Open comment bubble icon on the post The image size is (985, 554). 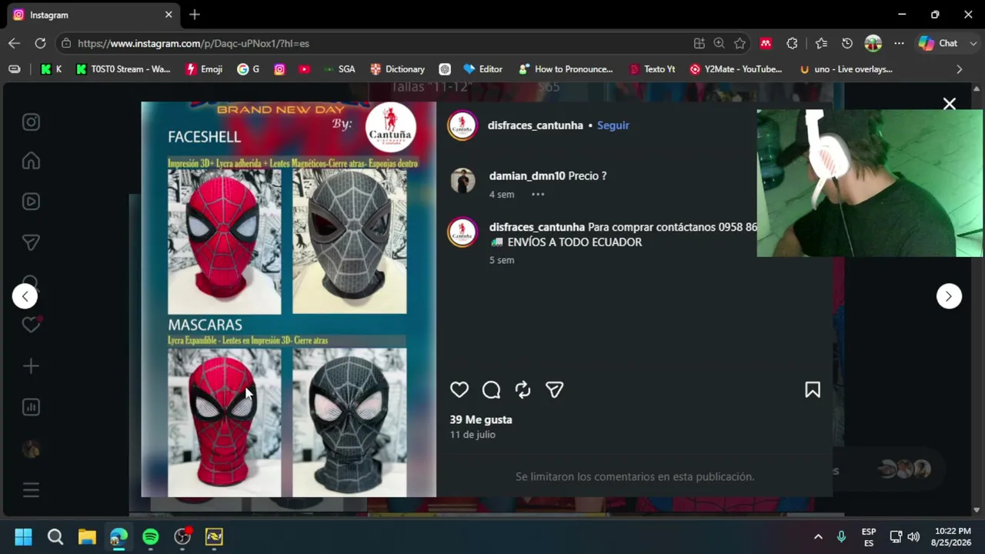491,390
